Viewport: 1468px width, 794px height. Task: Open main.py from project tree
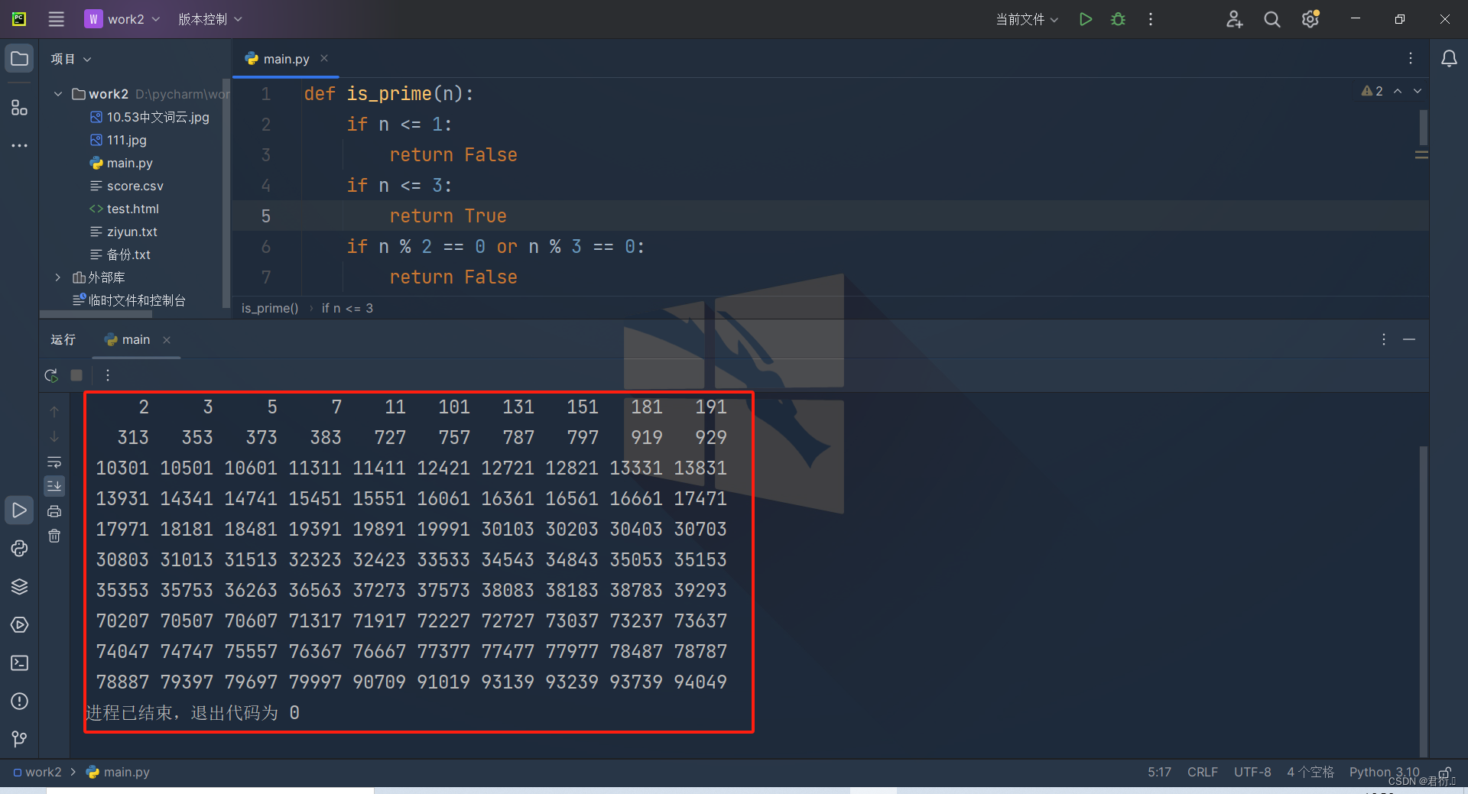point(121,163)
